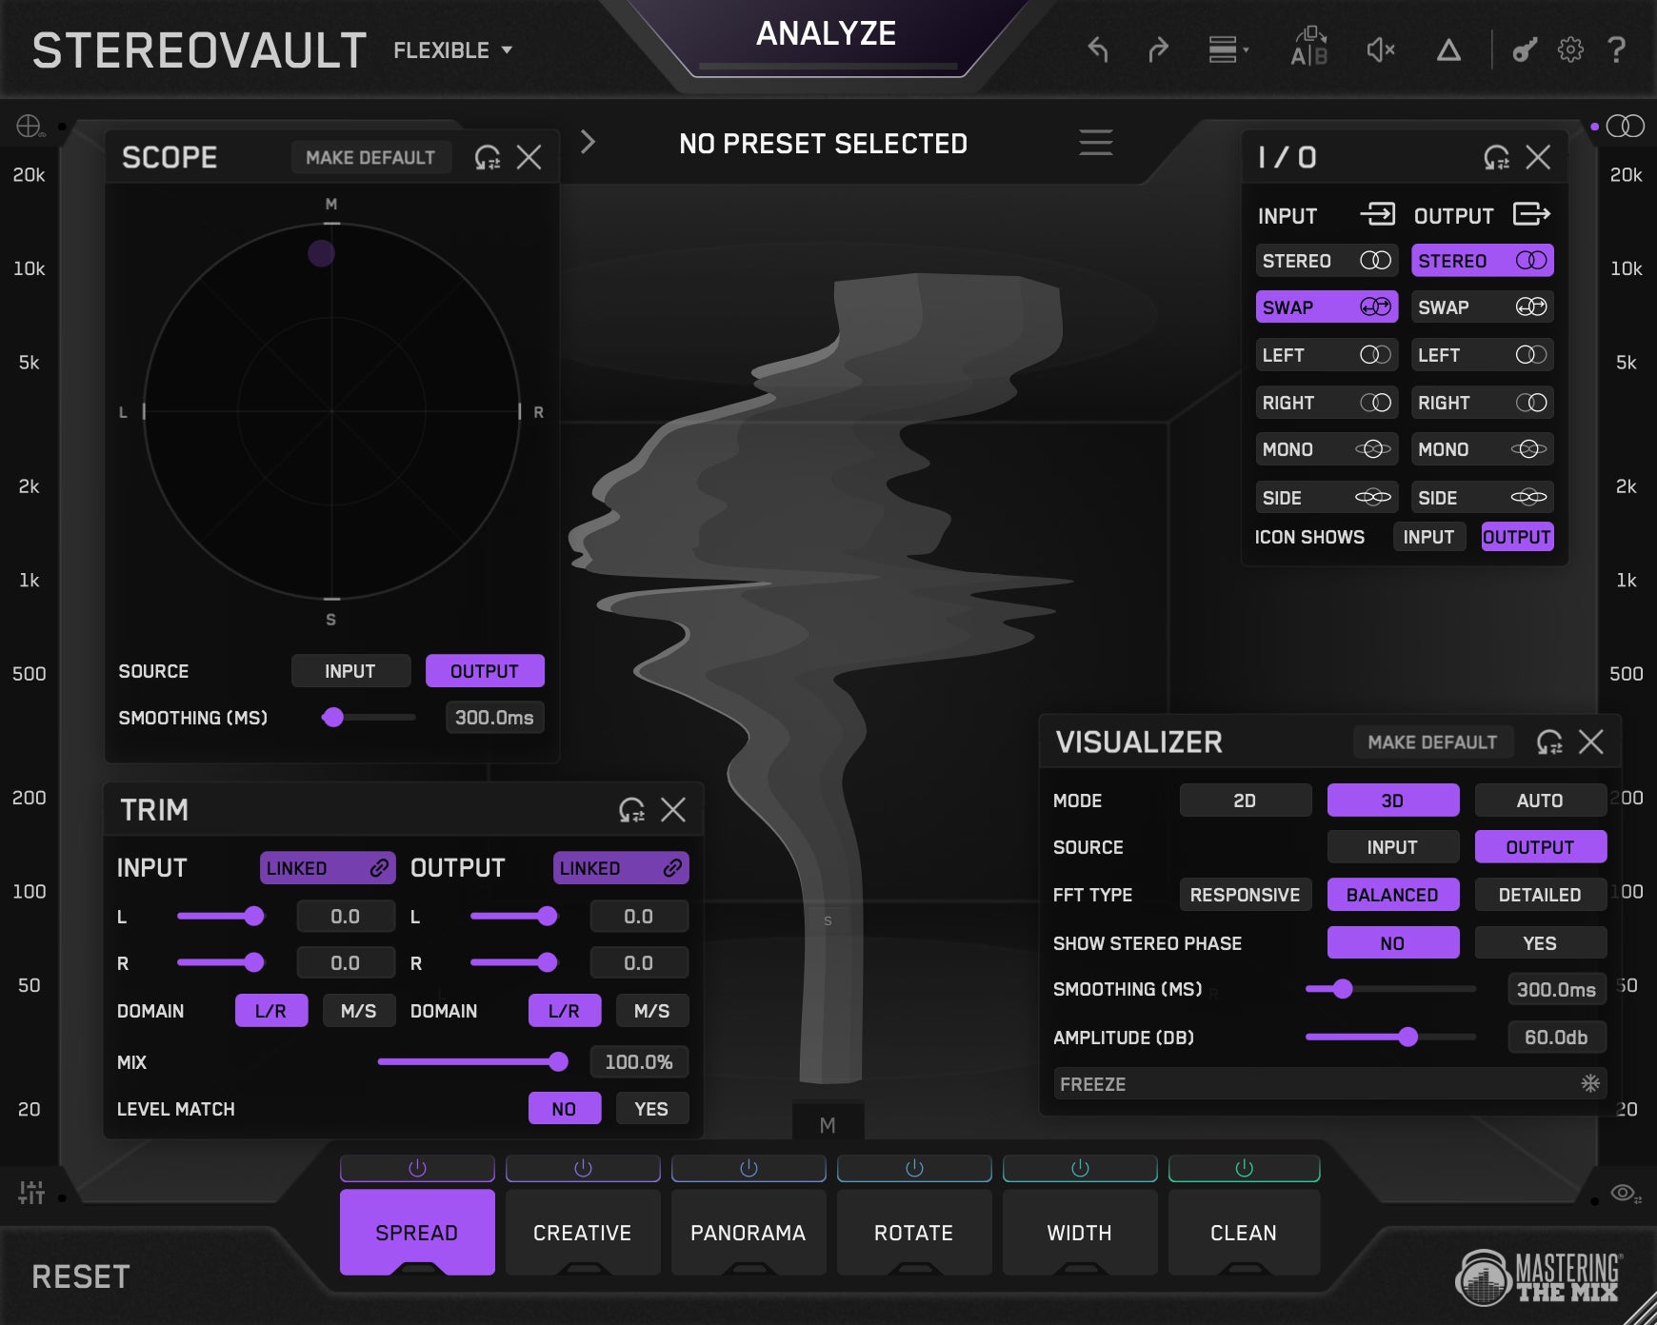Click the Trim input L gain slider
Viewport: 1657px width, 1325px height.
(220, 916)
